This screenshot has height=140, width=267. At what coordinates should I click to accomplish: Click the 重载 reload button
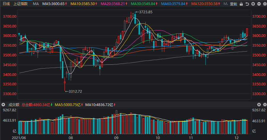click(234, 4)
